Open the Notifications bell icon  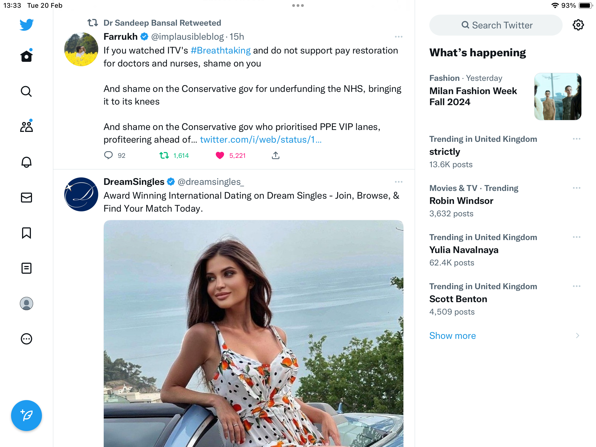pos(26,162)
